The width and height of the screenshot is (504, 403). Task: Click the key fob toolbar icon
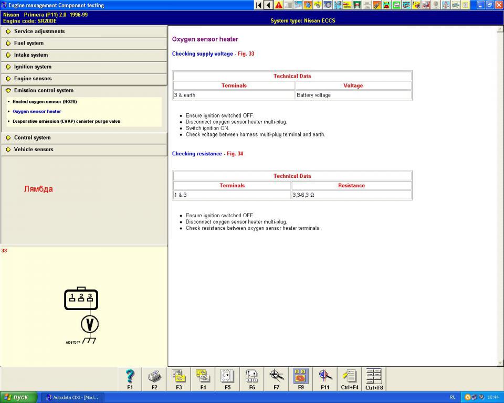pos(377,5)
